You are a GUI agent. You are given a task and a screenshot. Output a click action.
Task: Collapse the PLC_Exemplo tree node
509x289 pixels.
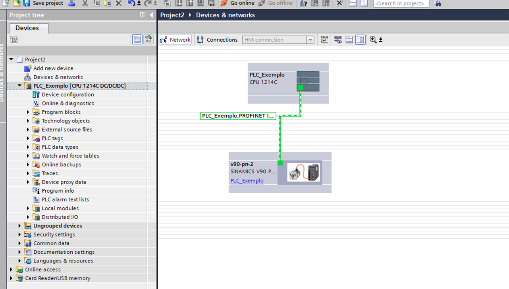pyautogui.click(x=19, y=86)
